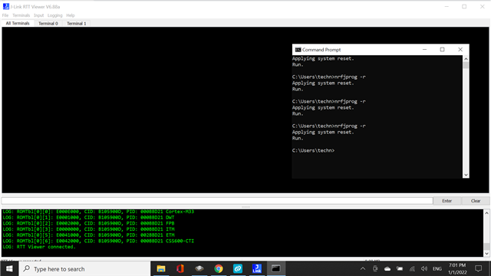Click the log line ending DWT
This screenshot has height=276, width=491.
coord(89,218)
